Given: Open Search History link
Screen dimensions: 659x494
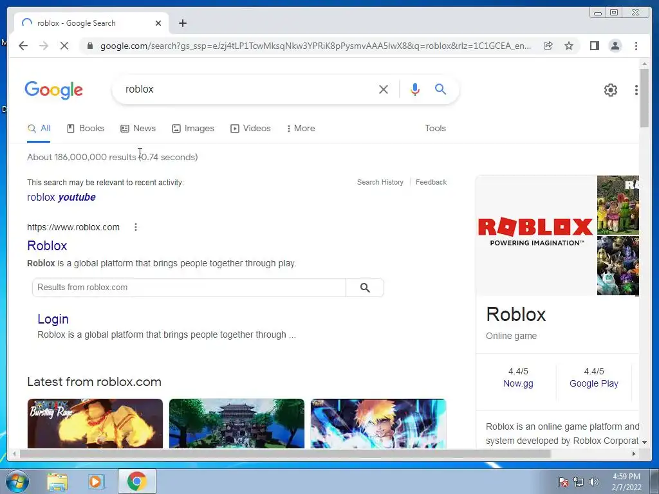Looking at the screenshot, I should click(x=380, y=182).
